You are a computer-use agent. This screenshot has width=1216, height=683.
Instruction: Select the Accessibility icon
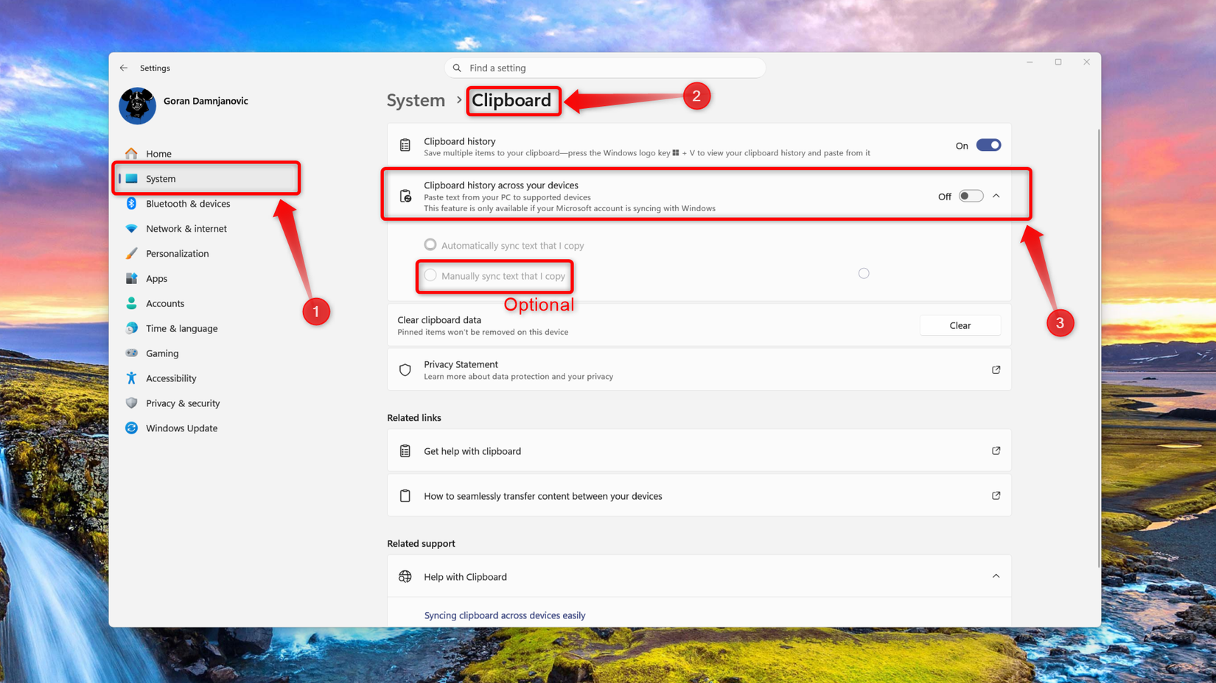(131, 378)
